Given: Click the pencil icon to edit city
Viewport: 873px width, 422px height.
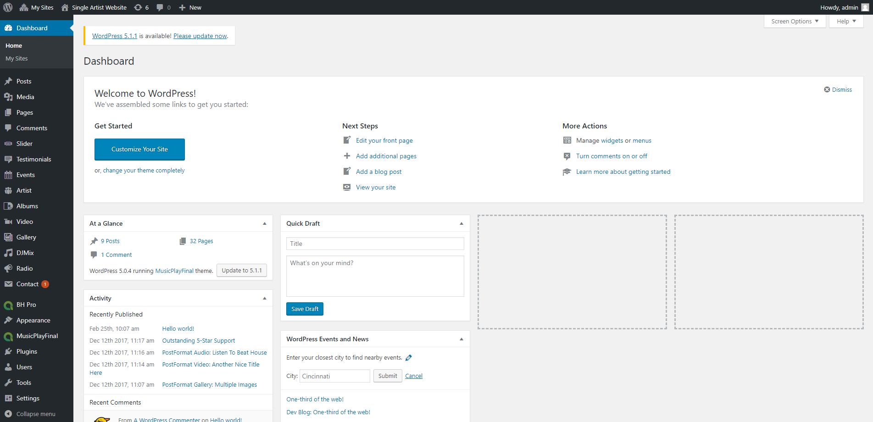Looking at the screenshot, I should click(x=409, y=358).
